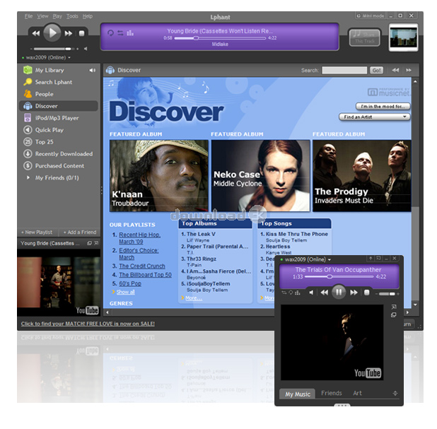Image resolution: width=437 pixels, height=429 pixels.
Task: Go back with Discover rewind arrows
Action: [x=395, y=70]
